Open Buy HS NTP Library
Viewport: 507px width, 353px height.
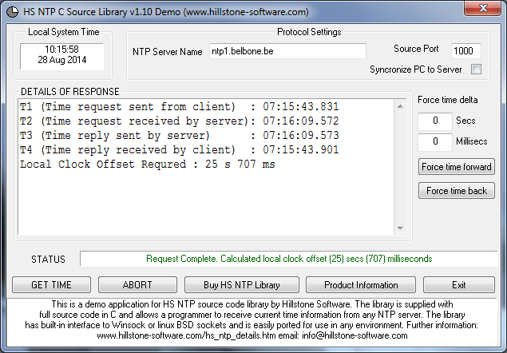(242, 285)
